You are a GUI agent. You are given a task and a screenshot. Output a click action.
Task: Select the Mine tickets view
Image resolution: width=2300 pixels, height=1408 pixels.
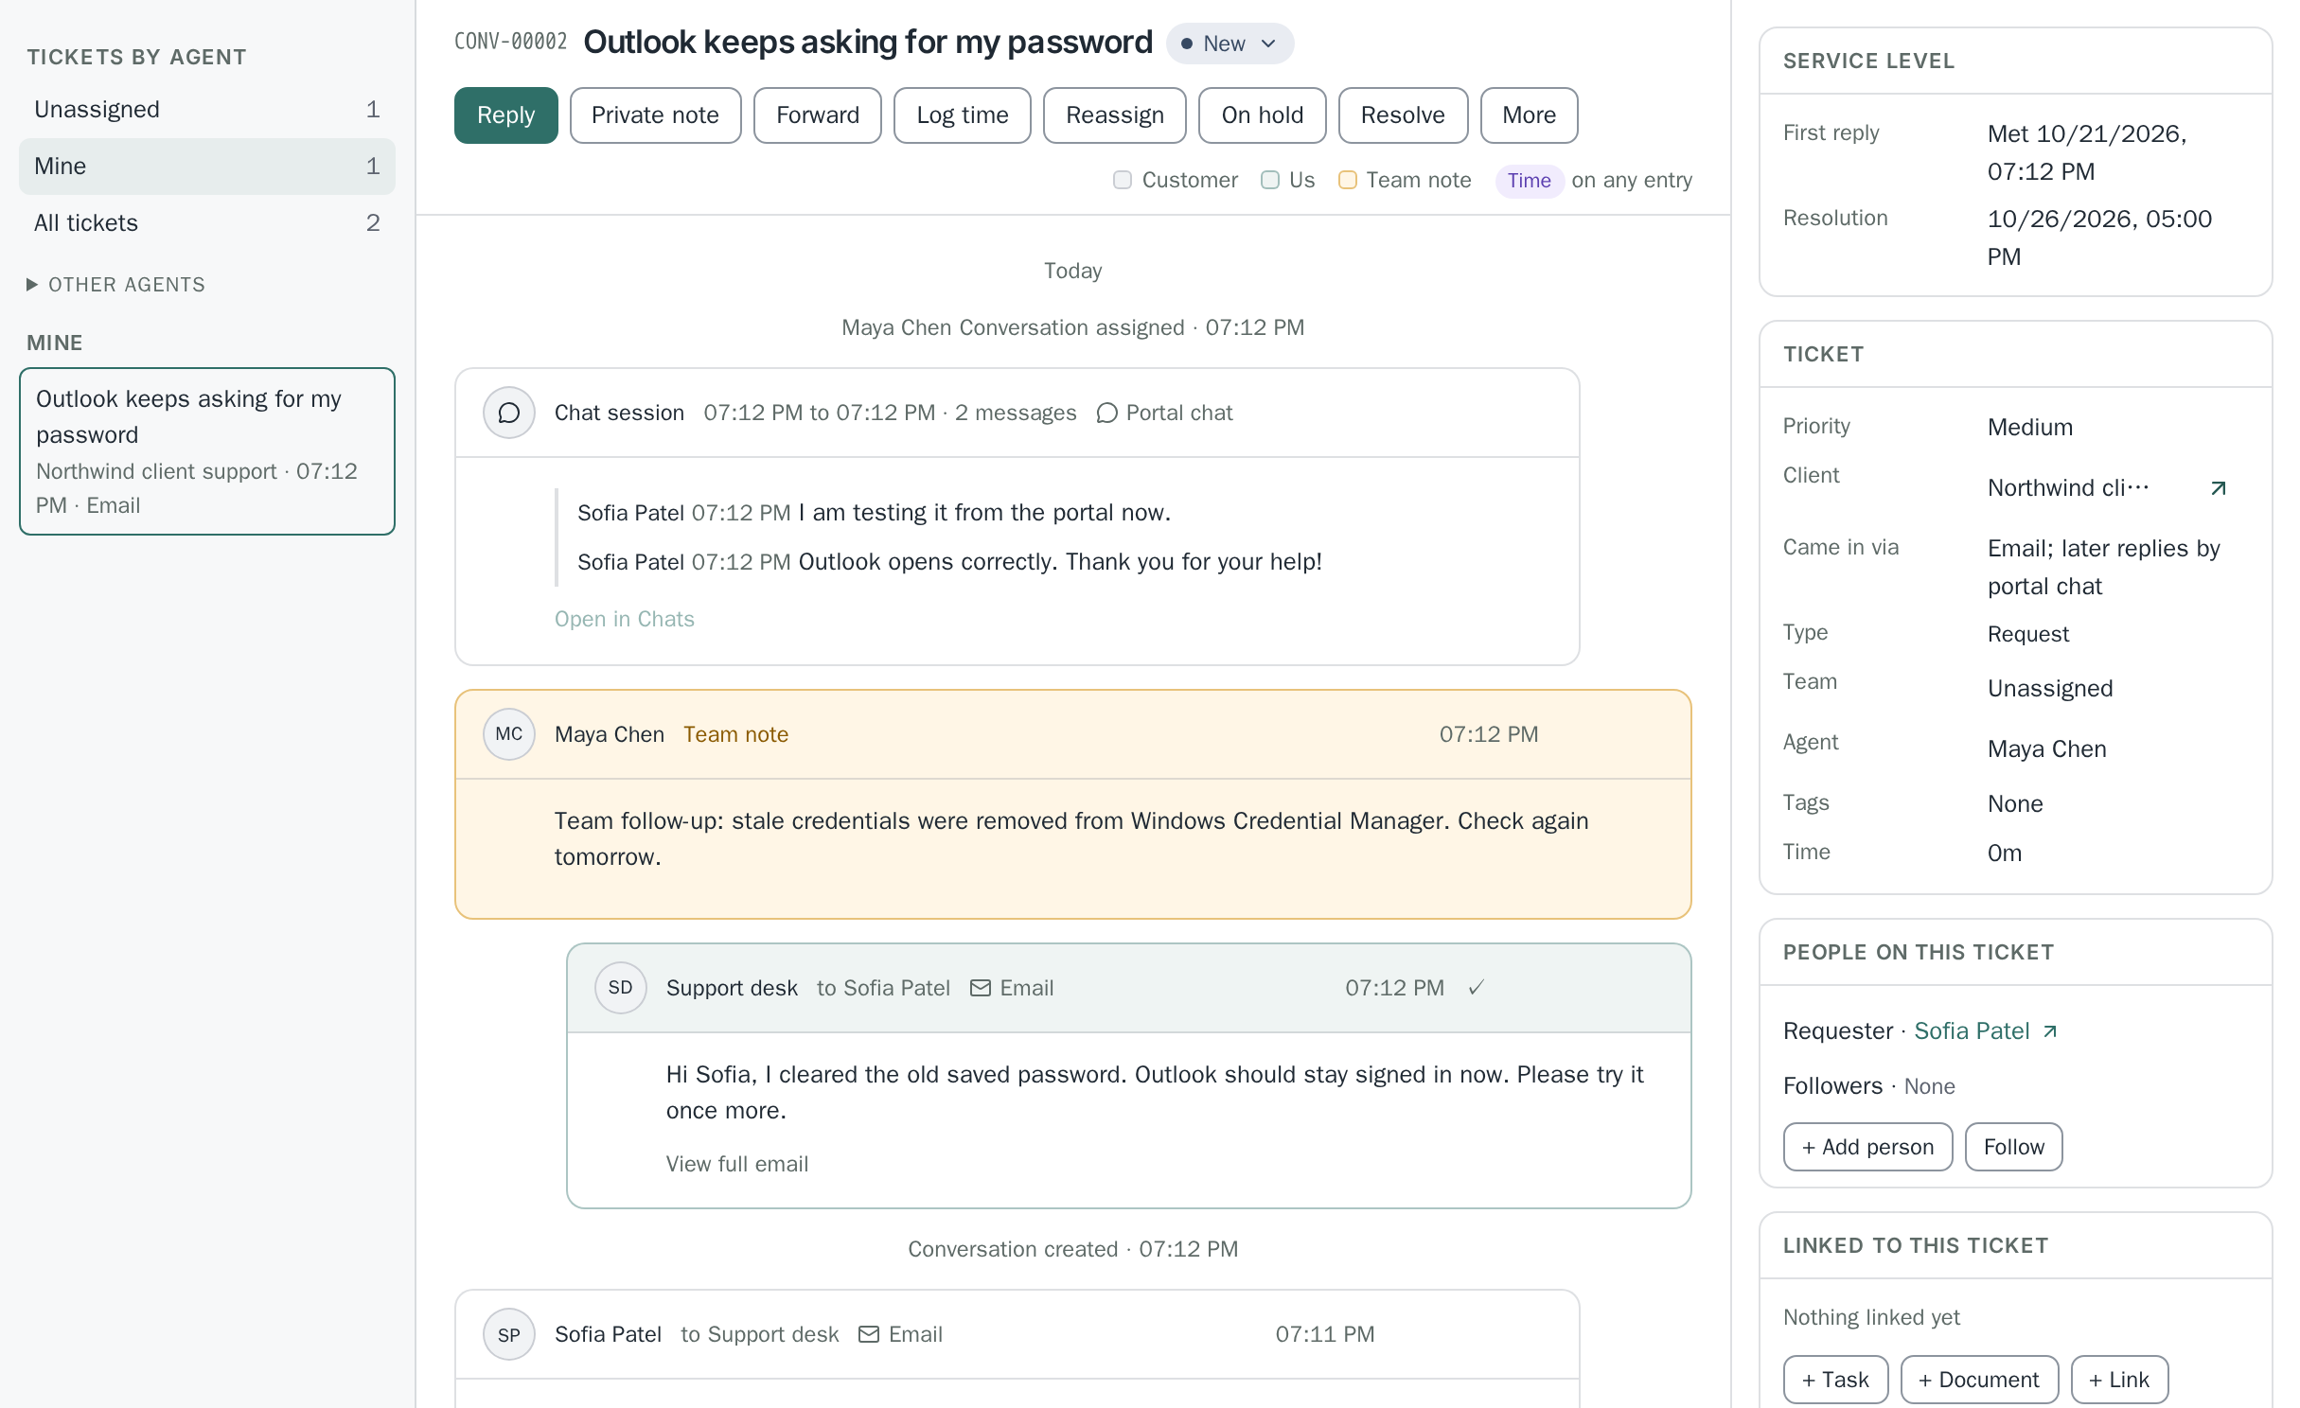pyautogui.click(x=207, y=167)
